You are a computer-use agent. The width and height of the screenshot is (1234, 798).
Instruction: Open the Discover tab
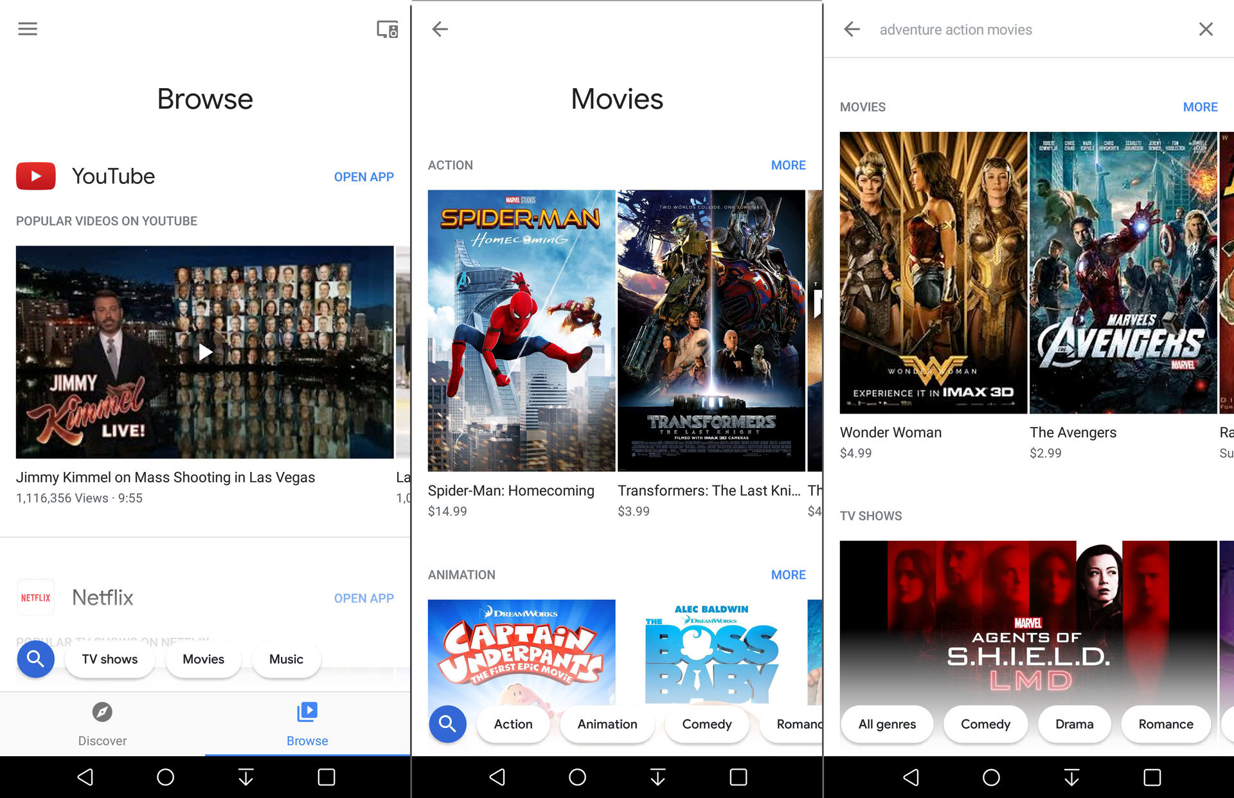click(x=102, y=723)
